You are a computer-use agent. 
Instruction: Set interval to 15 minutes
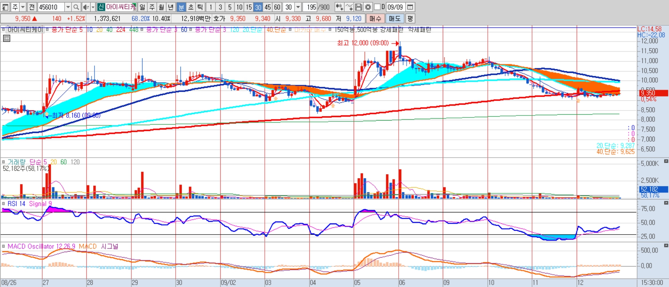coord(249,7)
